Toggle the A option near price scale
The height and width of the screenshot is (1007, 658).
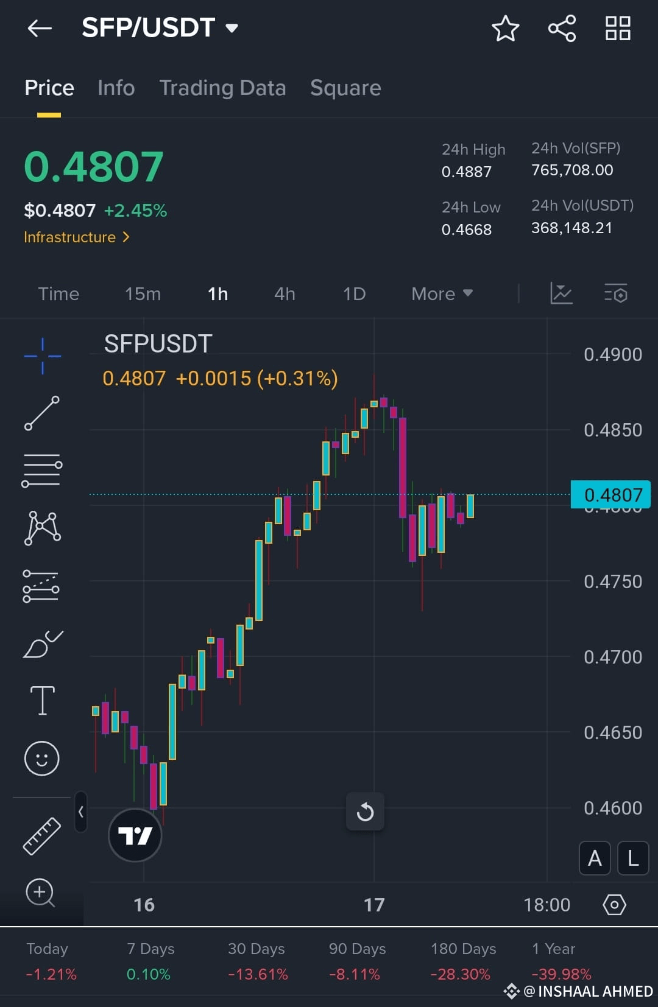594,858
